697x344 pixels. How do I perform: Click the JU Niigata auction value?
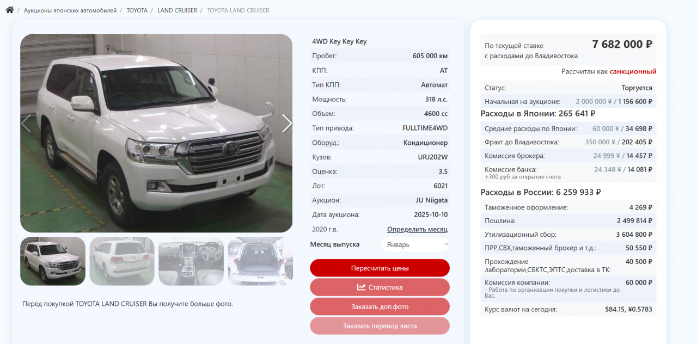click(x=431, y=200)
